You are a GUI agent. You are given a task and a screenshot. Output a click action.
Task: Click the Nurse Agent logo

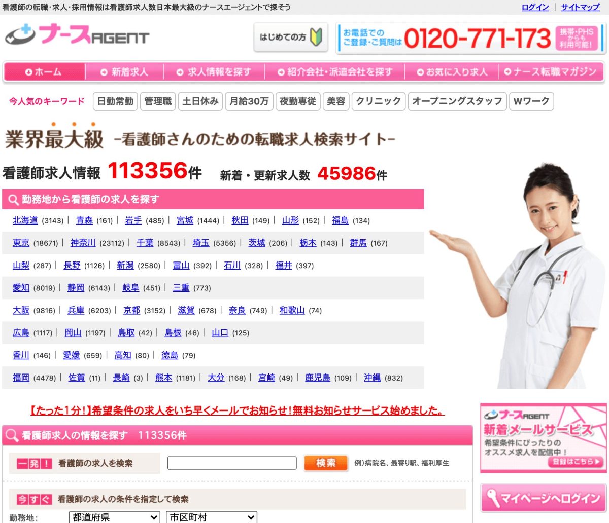click(77, 36)
